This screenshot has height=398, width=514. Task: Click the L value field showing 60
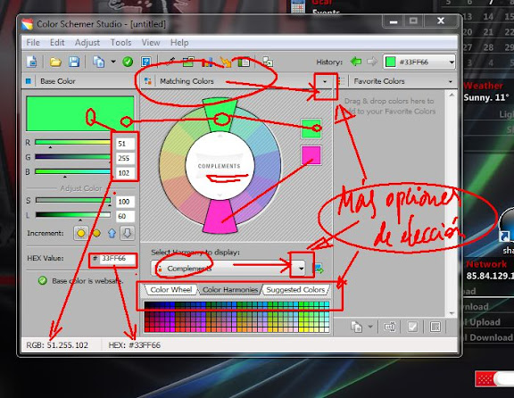coord(125,216)
